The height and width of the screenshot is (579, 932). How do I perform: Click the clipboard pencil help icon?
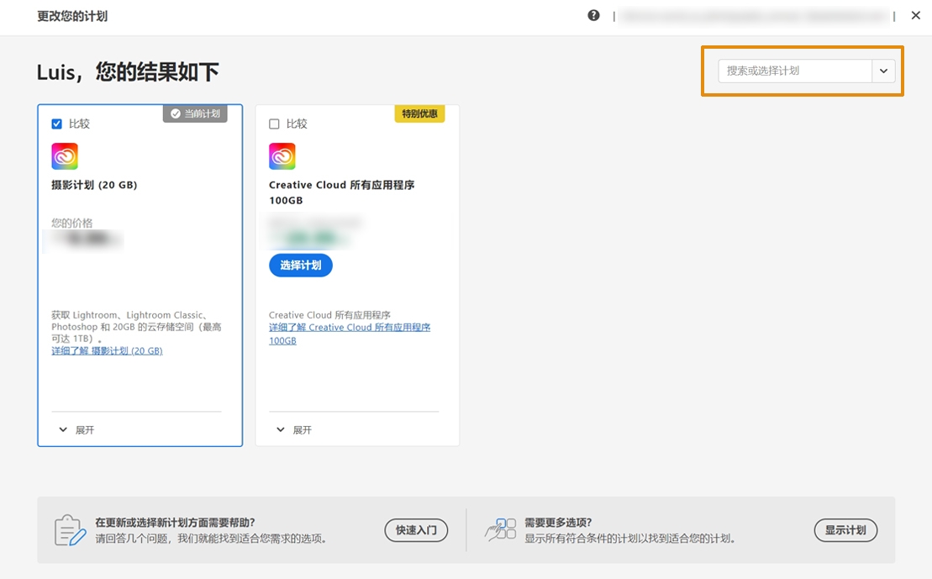click(x=70, y=530)
